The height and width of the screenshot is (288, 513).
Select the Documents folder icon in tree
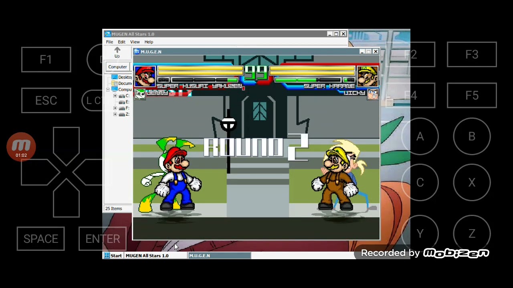point(115,83)
